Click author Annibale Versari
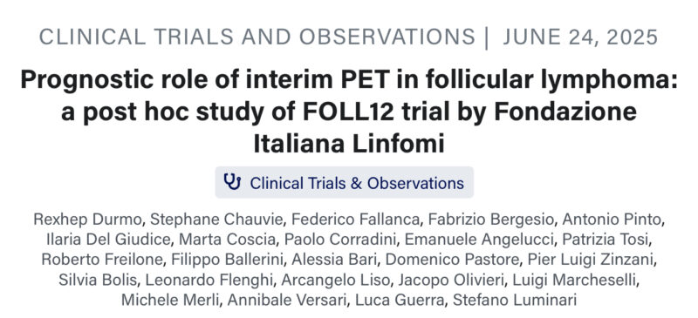698x318 pixels. point(287,300)
